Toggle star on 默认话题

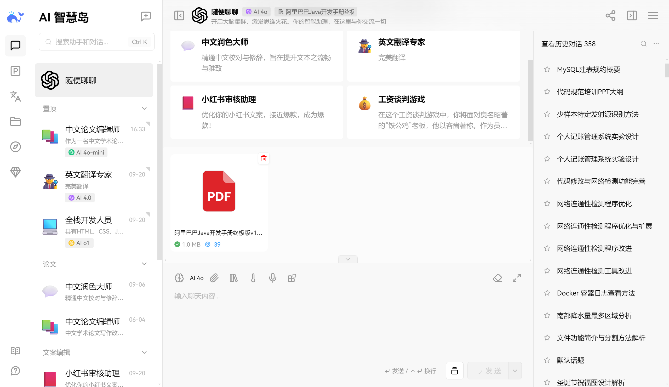coord(547,360)
